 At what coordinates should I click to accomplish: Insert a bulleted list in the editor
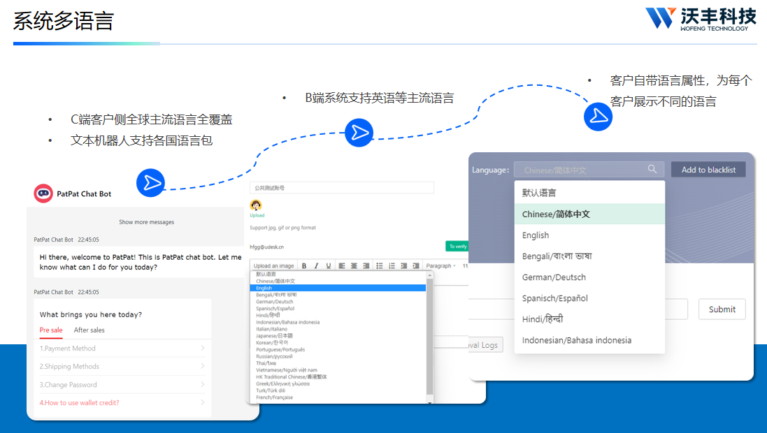[379, 266]
